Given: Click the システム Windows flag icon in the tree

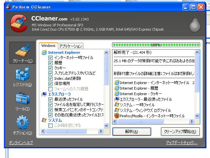Looking at the screenshot, I should (x=44, y=120).
